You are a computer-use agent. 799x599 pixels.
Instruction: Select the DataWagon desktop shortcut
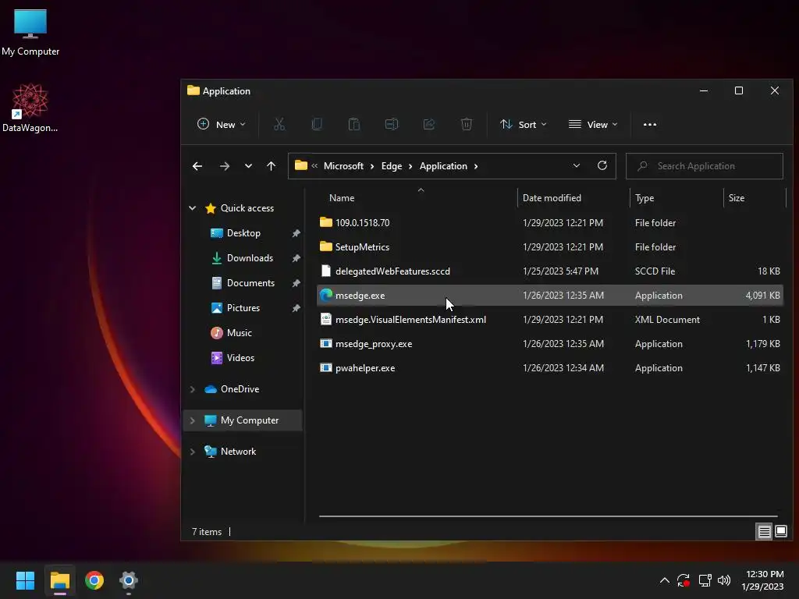point(30,108)
